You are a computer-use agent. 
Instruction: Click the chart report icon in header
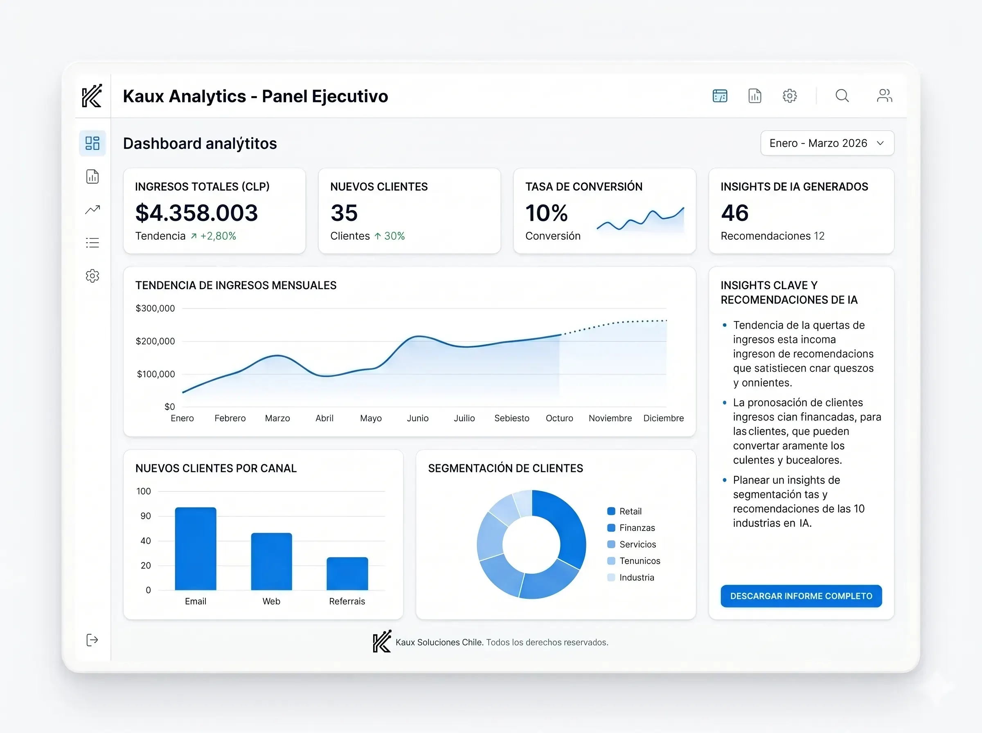(755, 96)
